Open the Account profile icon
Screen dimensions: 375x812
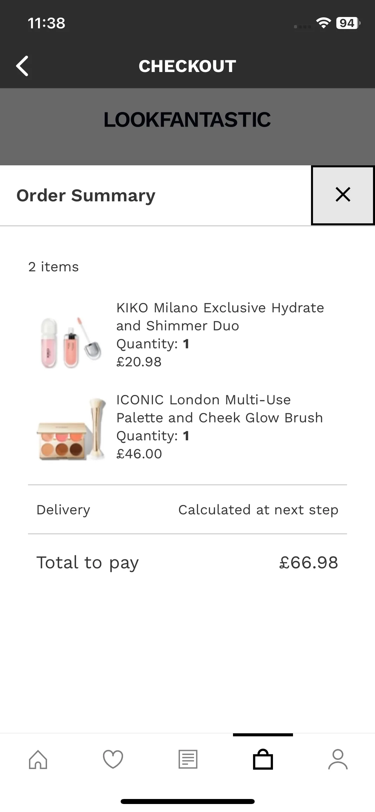[x=338, y=759]
